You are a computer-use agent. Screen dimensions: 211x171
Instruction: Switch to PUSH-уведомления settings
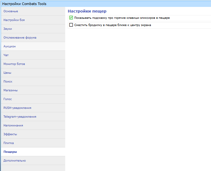pyautogui.click(x=17, y=108)
